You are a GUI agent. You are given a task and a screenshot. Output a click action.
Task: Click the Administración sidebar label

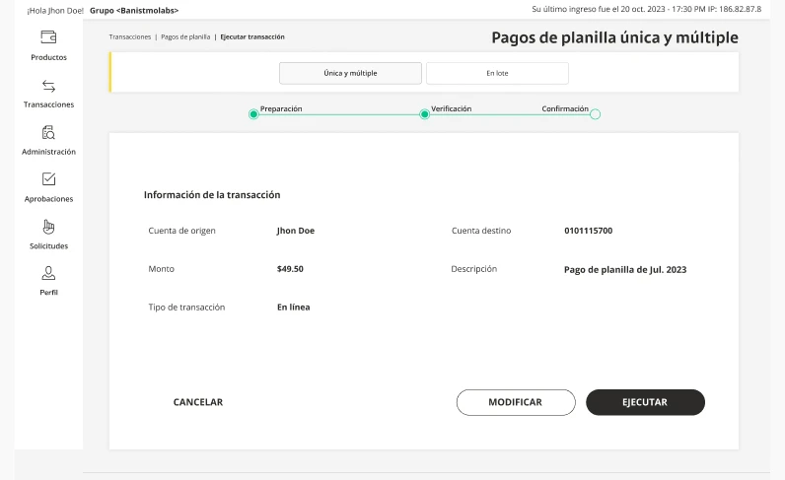pyautogui.click(x=48, y=152)
